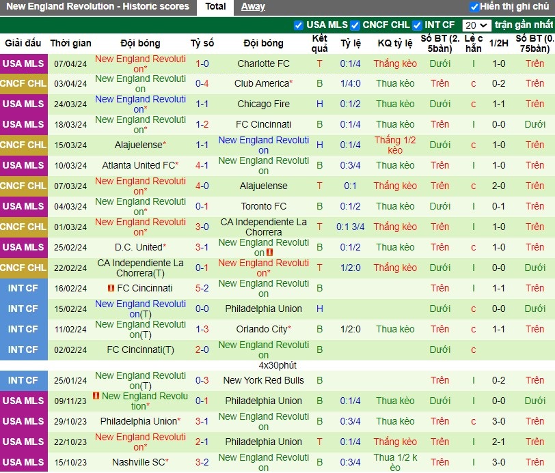This screenshot has height=473, width=555.
Task: Open Orlando City team link
Action: coord(262,330)
